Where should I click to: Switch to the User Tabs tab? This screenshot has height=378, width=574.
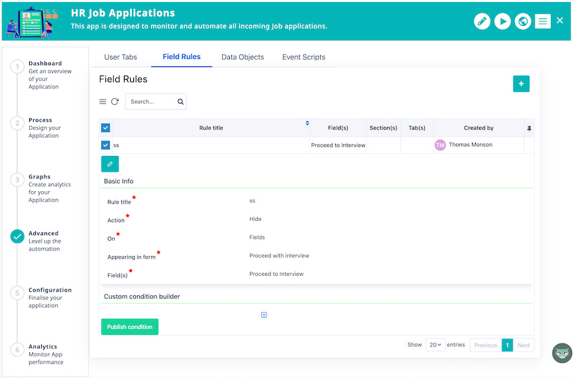tap(121, 57)
